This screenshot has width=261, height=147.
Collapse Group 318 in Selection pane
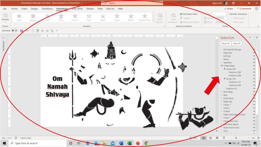224,79
